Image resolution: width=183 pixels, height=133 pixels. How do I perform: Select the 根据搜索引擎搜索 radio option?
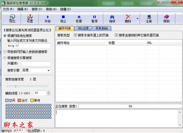click(x=5, y=58)
